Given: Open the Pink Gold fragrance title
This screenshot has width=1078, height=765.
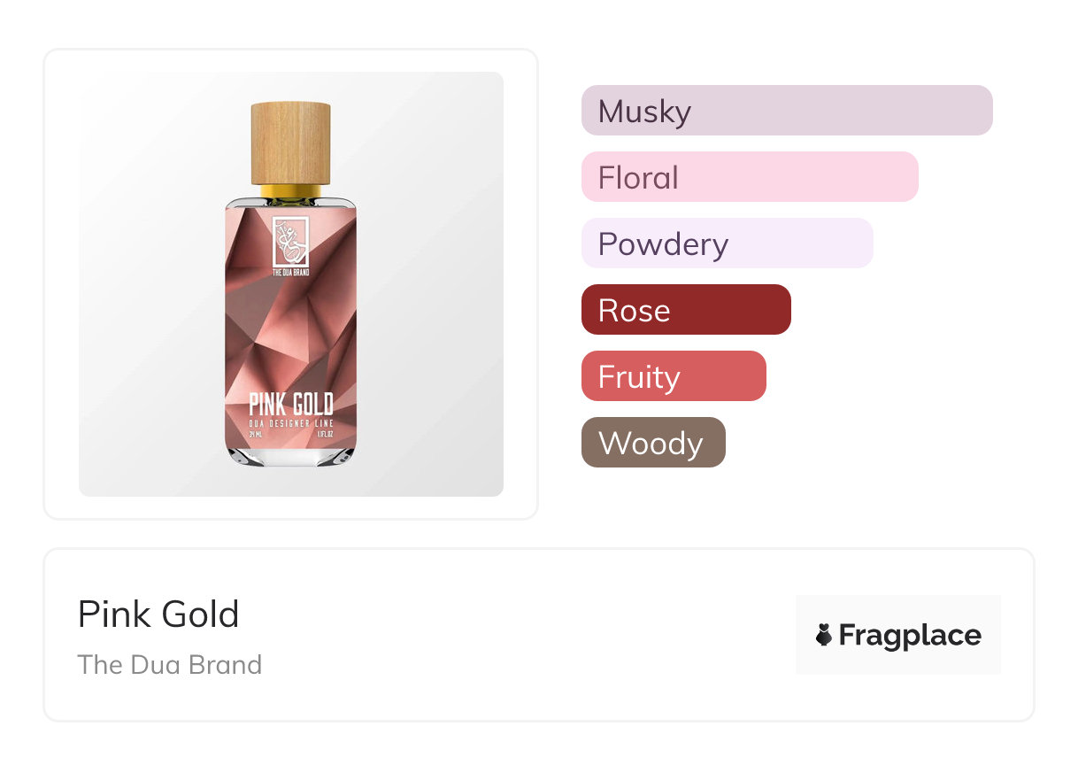Looking at the screenshot, I should coord(158,614).
